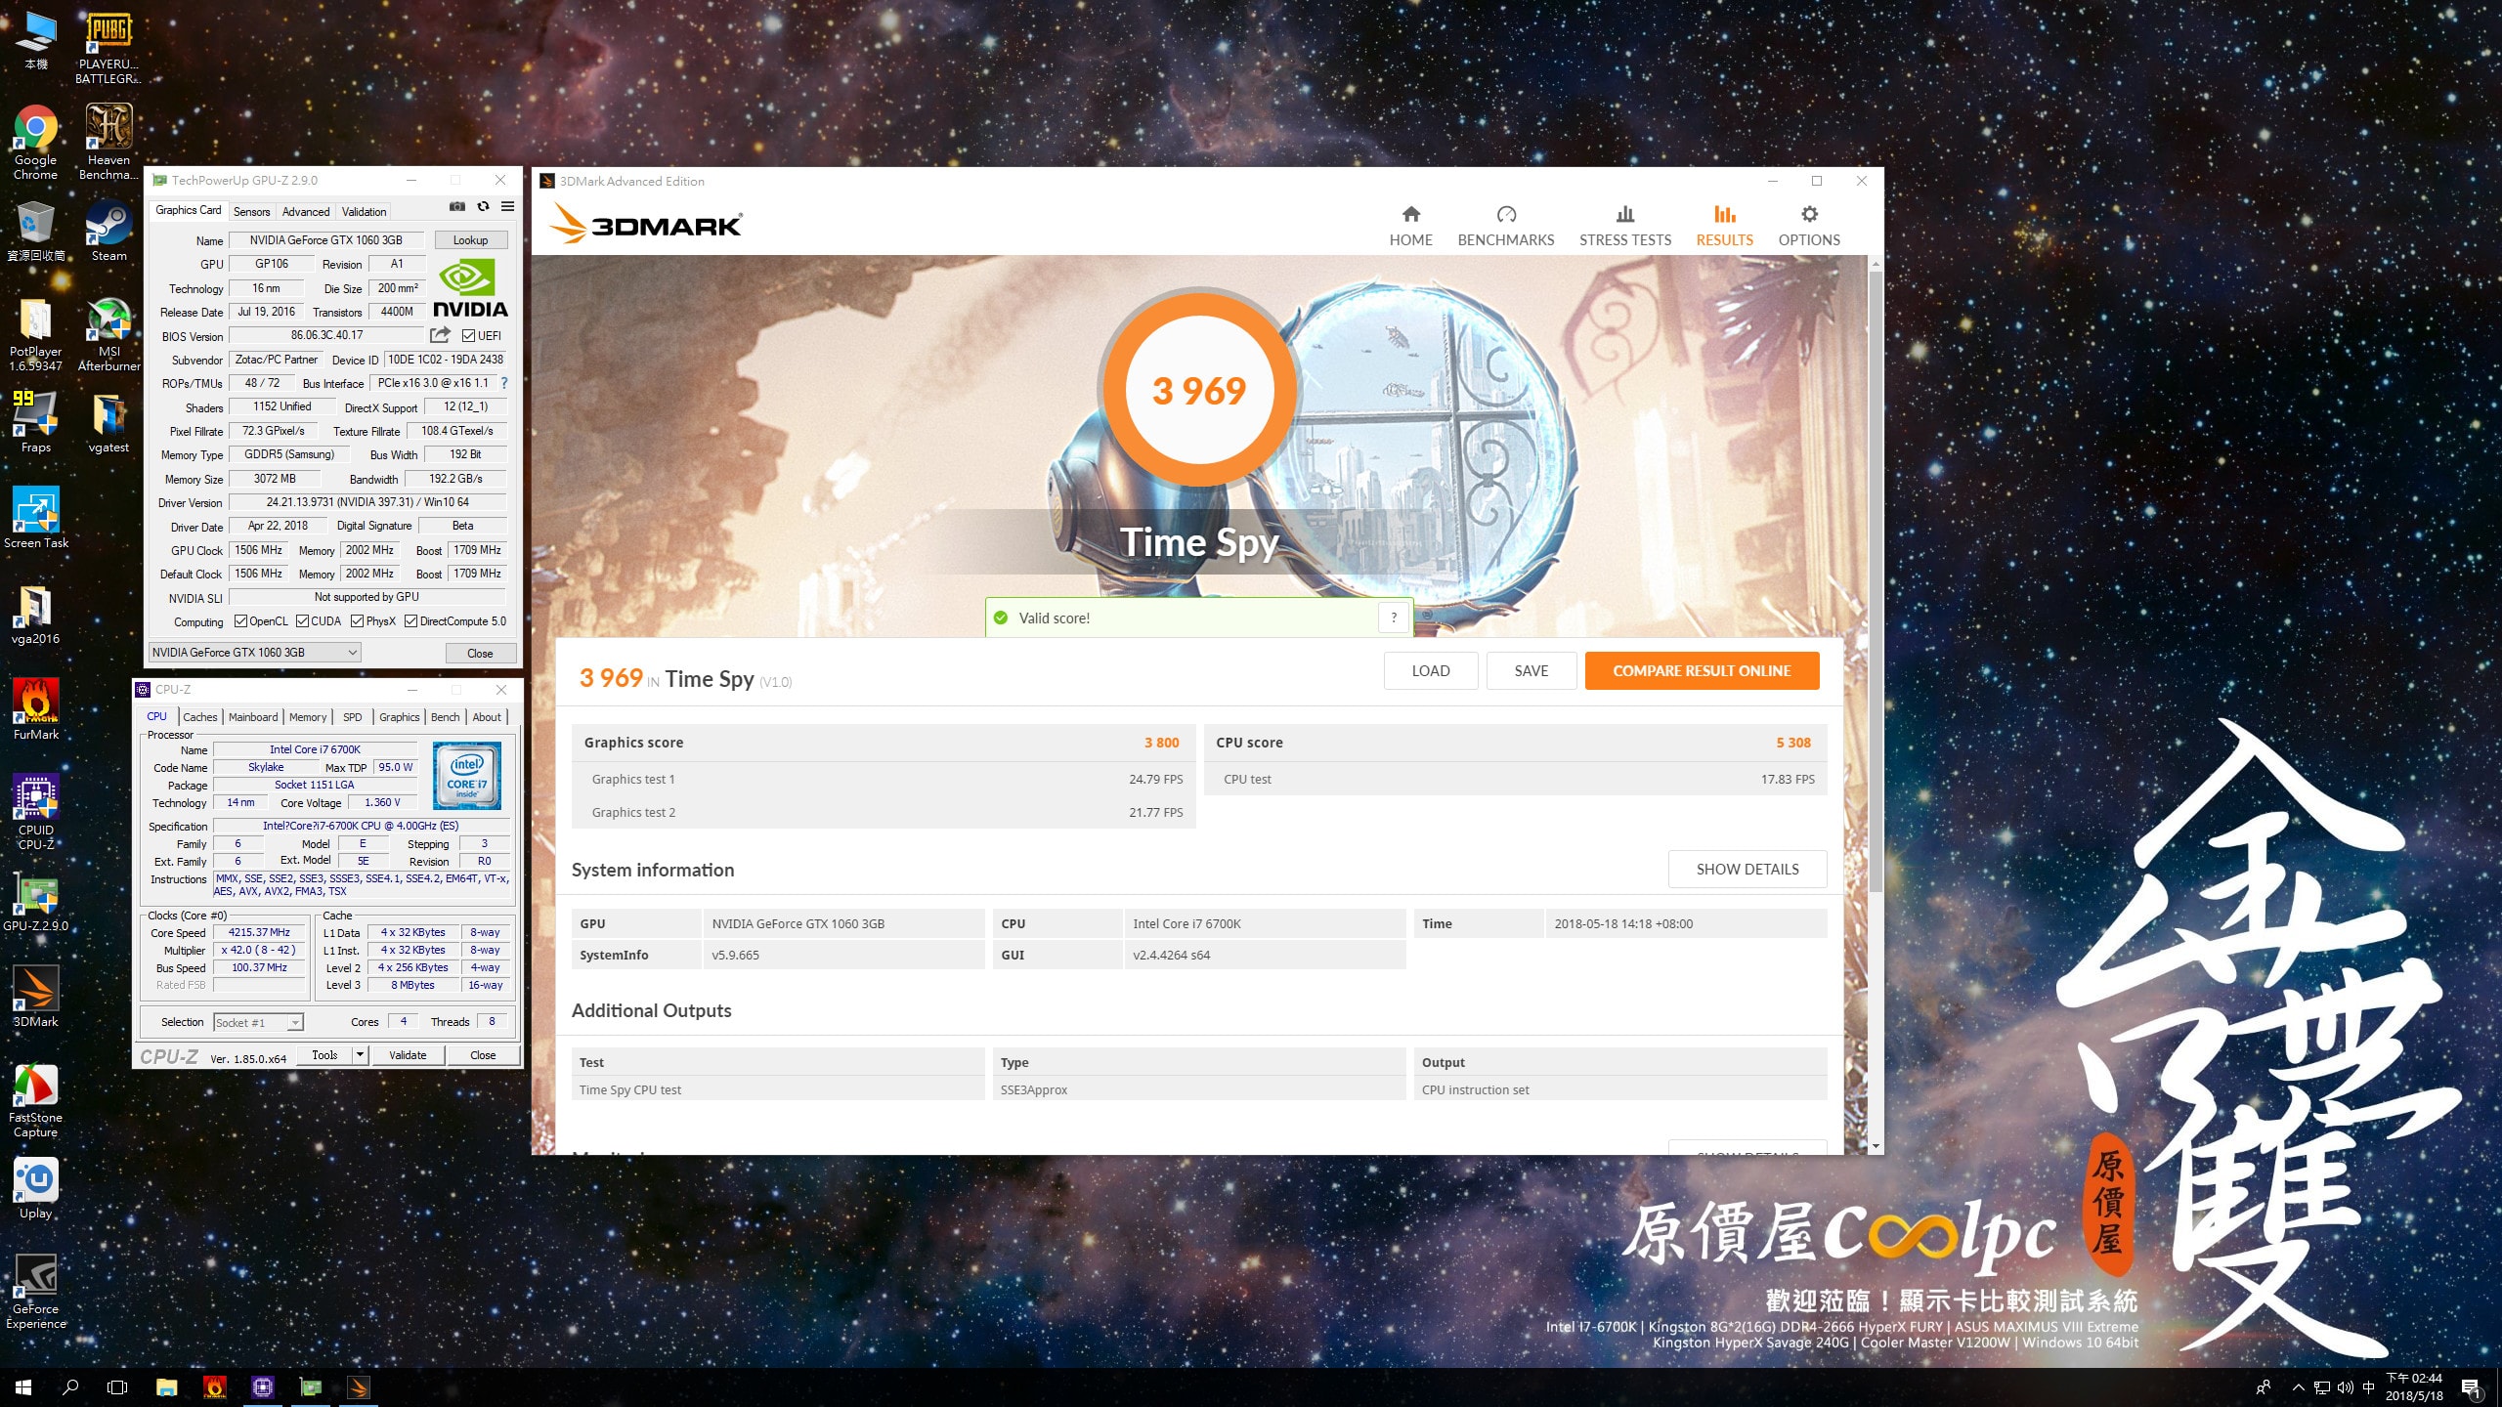Click the GPU Name field in GPU-Z
The image size is (2502, 1407).
click(x=326, y=240)
